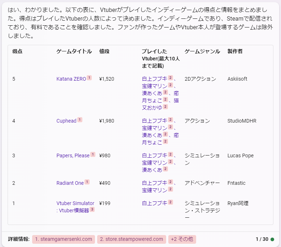Select the 1 / 30 response counter
Viewport: 281px width, 247px height.
tap(262, 239)
